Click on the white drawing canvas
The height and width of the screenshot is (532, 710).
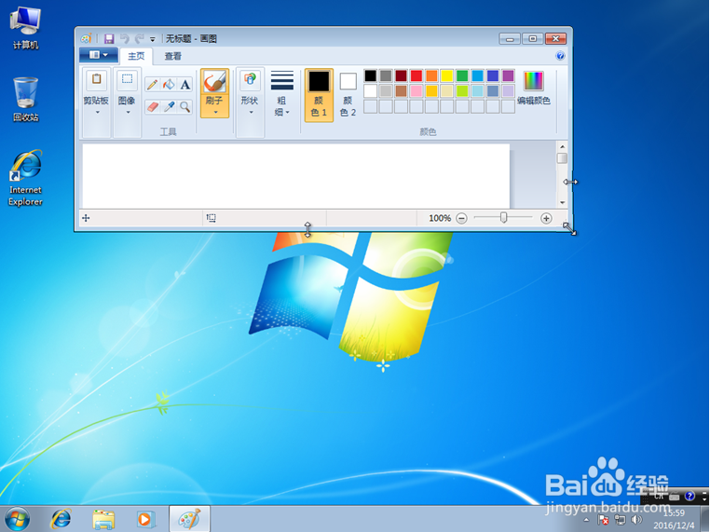[295, 176]
